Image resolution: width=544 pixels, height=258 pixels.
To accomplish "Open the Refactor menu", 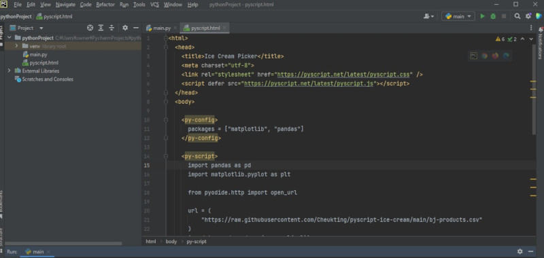I will pyautogui.click(x=105, y=5).
